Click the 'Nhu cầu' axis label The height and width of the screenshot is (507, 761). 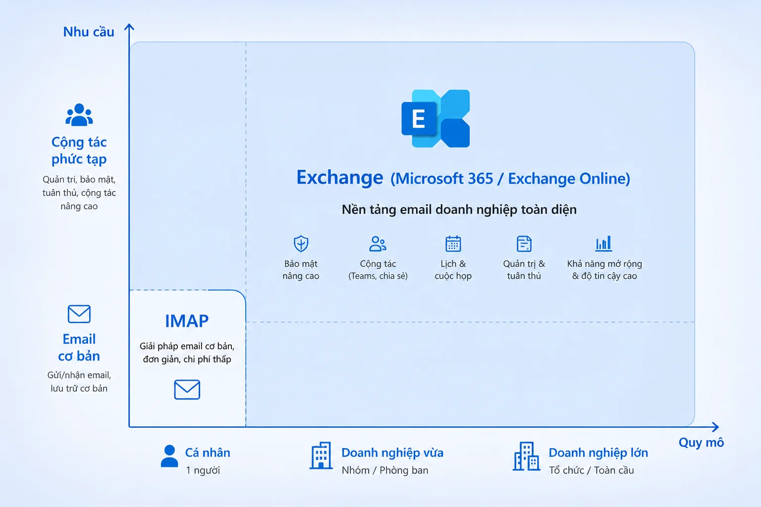point(89,32)
